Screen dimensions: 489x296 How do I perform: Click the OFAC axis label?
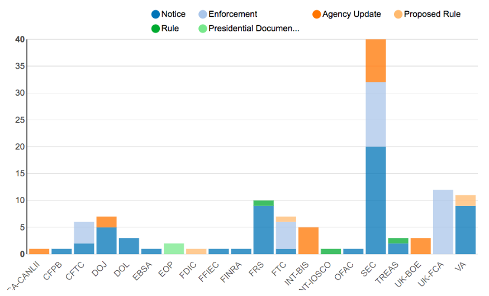(344, 271)
